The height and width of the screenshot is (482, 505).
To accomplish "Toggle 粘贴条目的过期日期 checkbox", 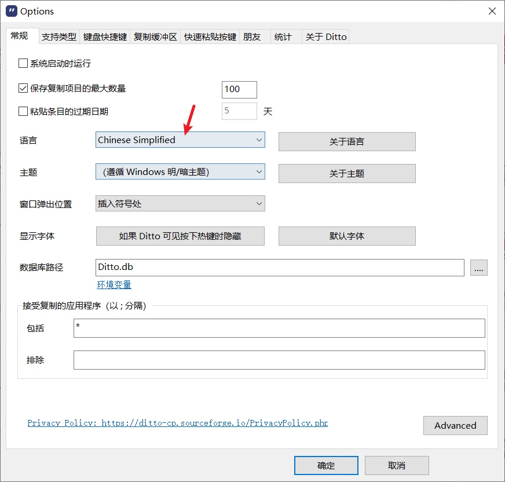I will 24,111.
